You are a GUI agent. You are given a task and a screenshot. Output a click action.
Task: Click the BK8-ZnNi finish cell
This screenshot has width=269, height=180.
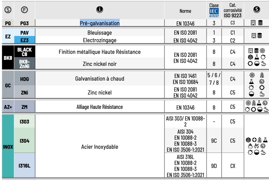24,64
